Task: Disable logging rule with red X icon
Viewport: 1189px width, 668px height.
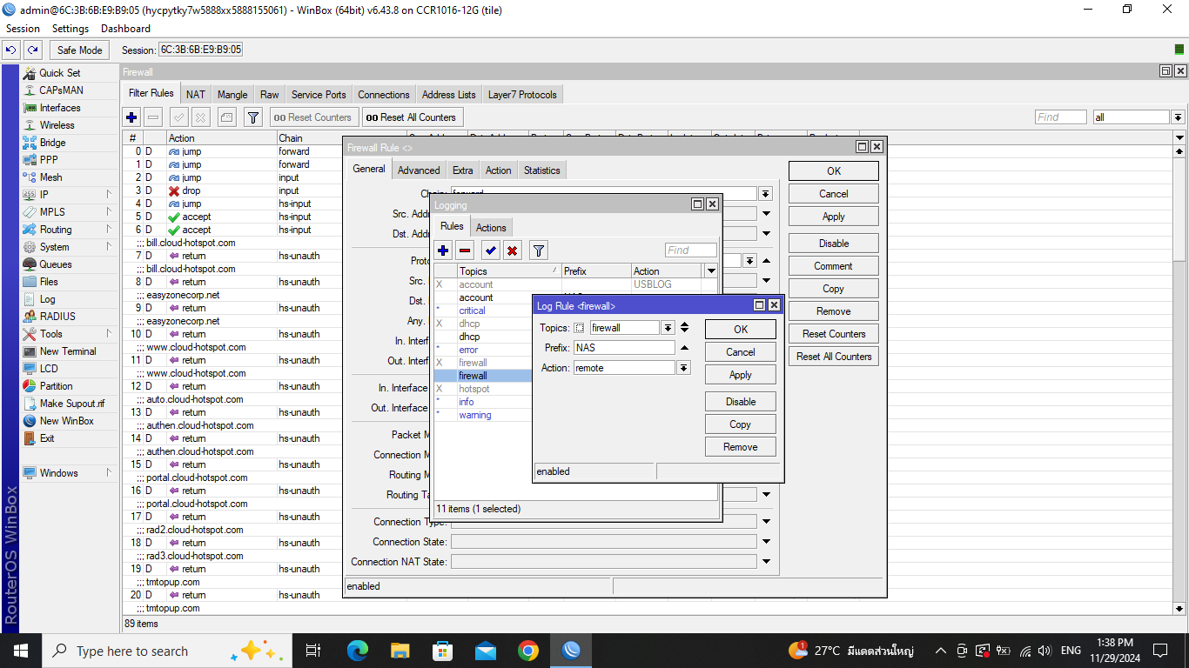Action: tap(513, 250)
